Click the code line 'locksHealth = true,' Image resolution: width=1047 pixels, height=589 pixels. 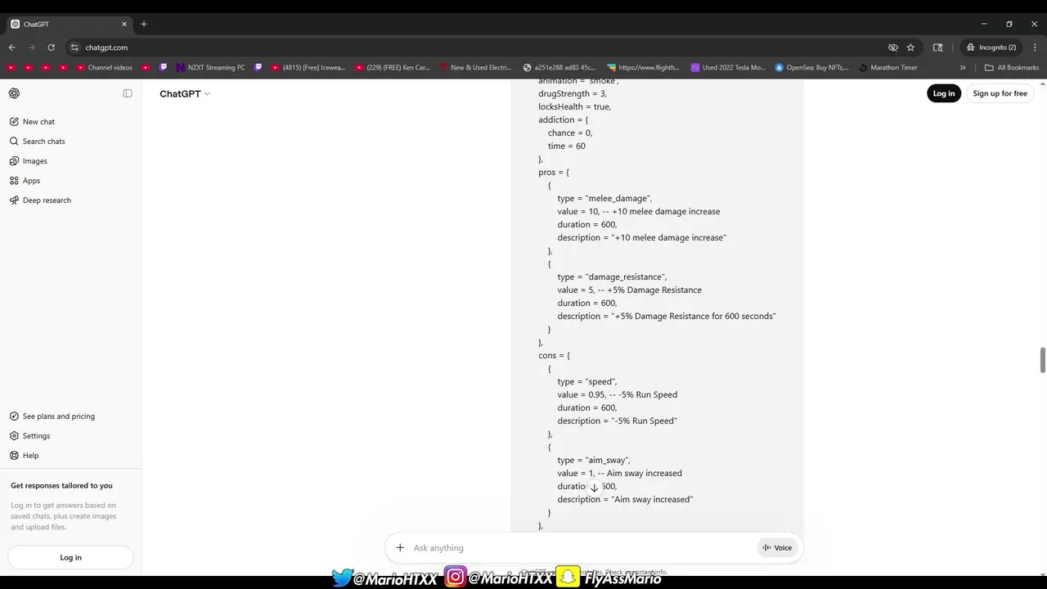[x=575, y=107]
